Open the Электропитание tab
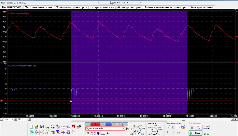This screenshot has height=136, width=238. (202, 7)
